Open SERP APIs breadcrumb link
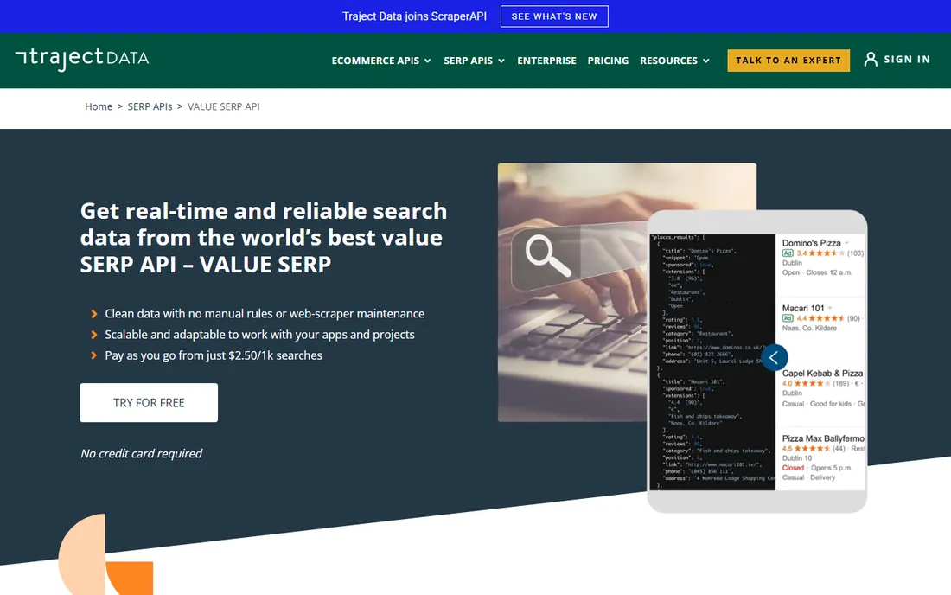Viewport: 951px width, 595px height. tap(150, 106)
